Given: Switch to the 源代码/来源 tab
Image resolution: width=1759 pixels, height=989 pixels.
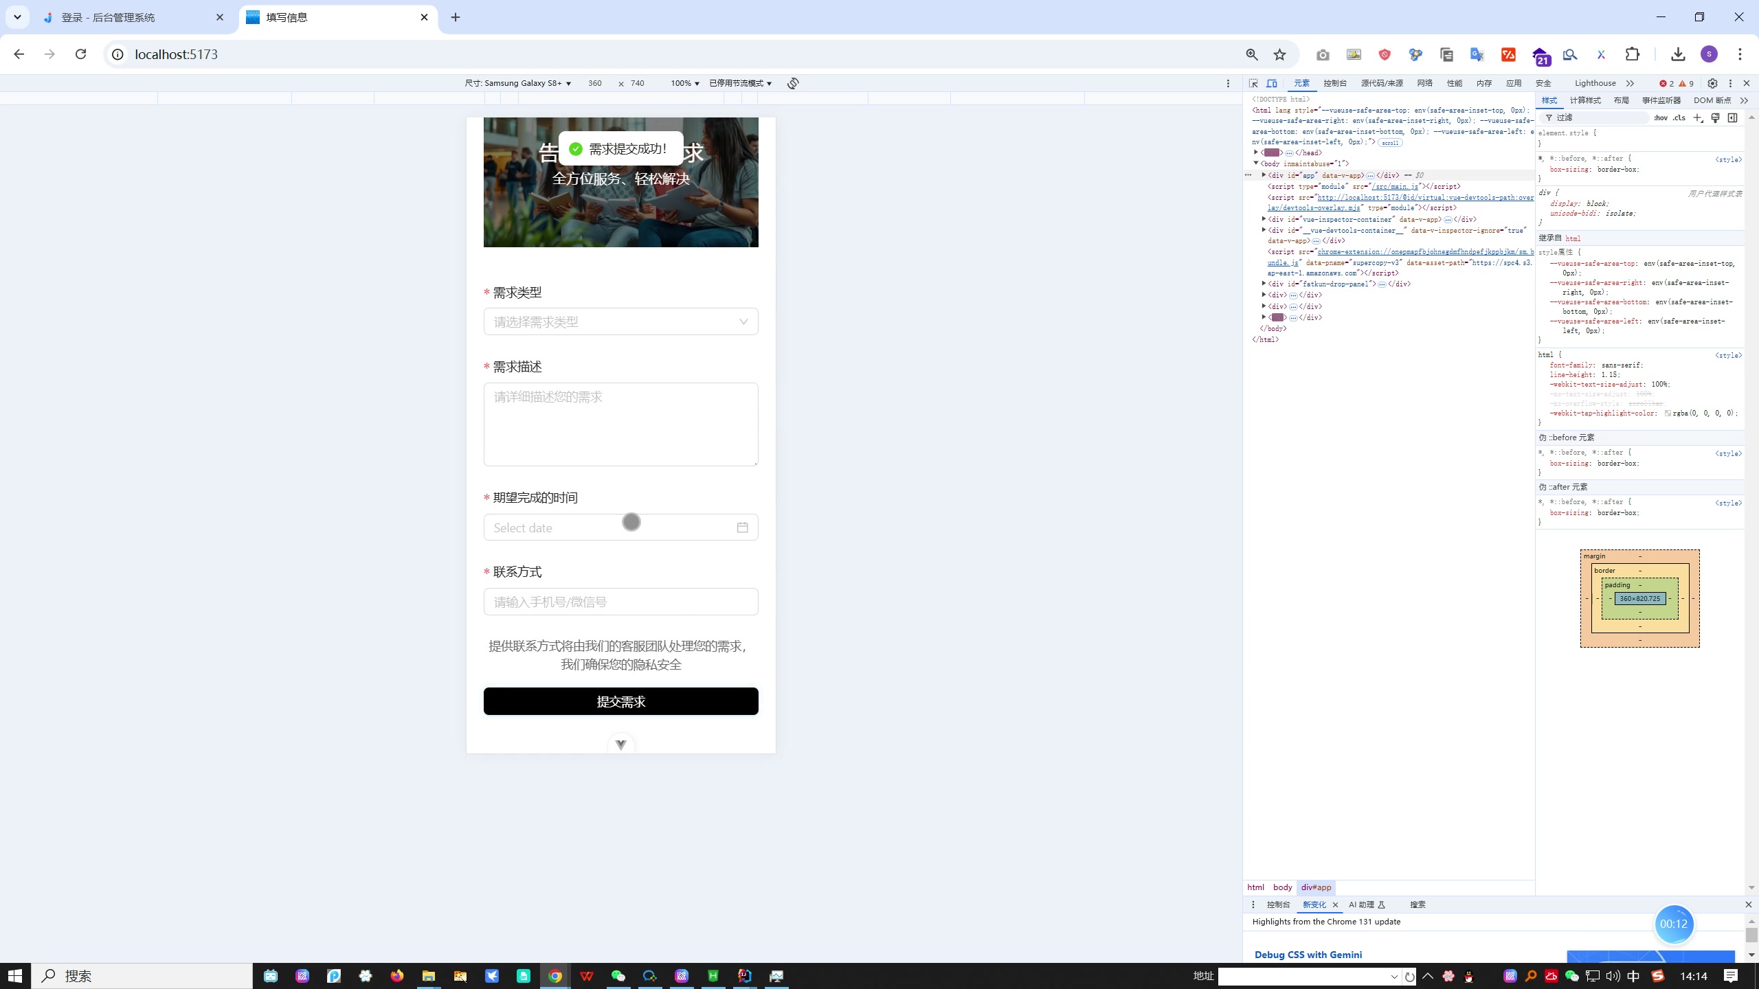Looking at the screenshot, I should 1382,83.
